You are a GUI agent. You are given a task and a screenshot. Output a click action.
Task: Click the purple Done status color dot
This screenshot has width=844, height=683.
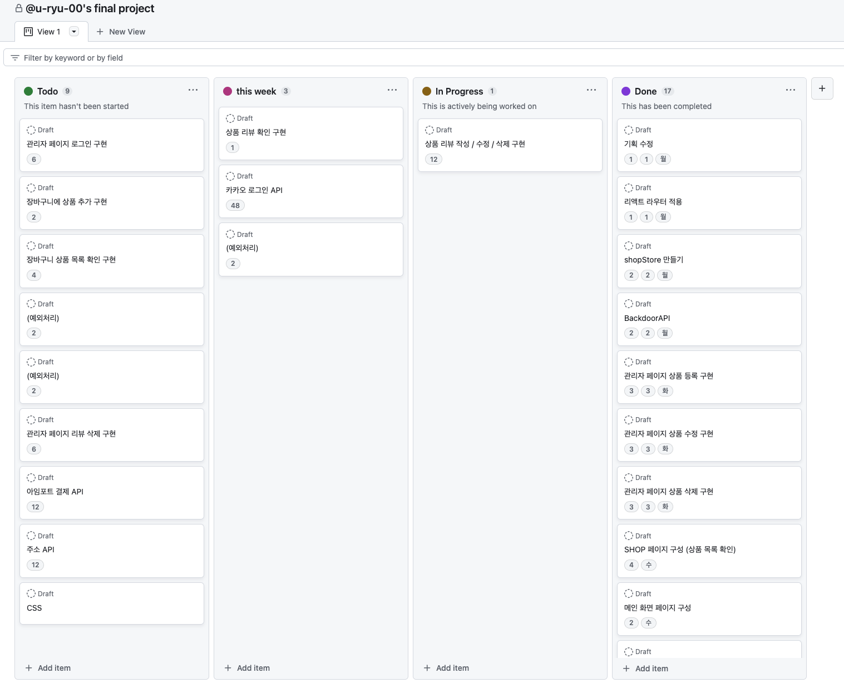pos(626,91)
